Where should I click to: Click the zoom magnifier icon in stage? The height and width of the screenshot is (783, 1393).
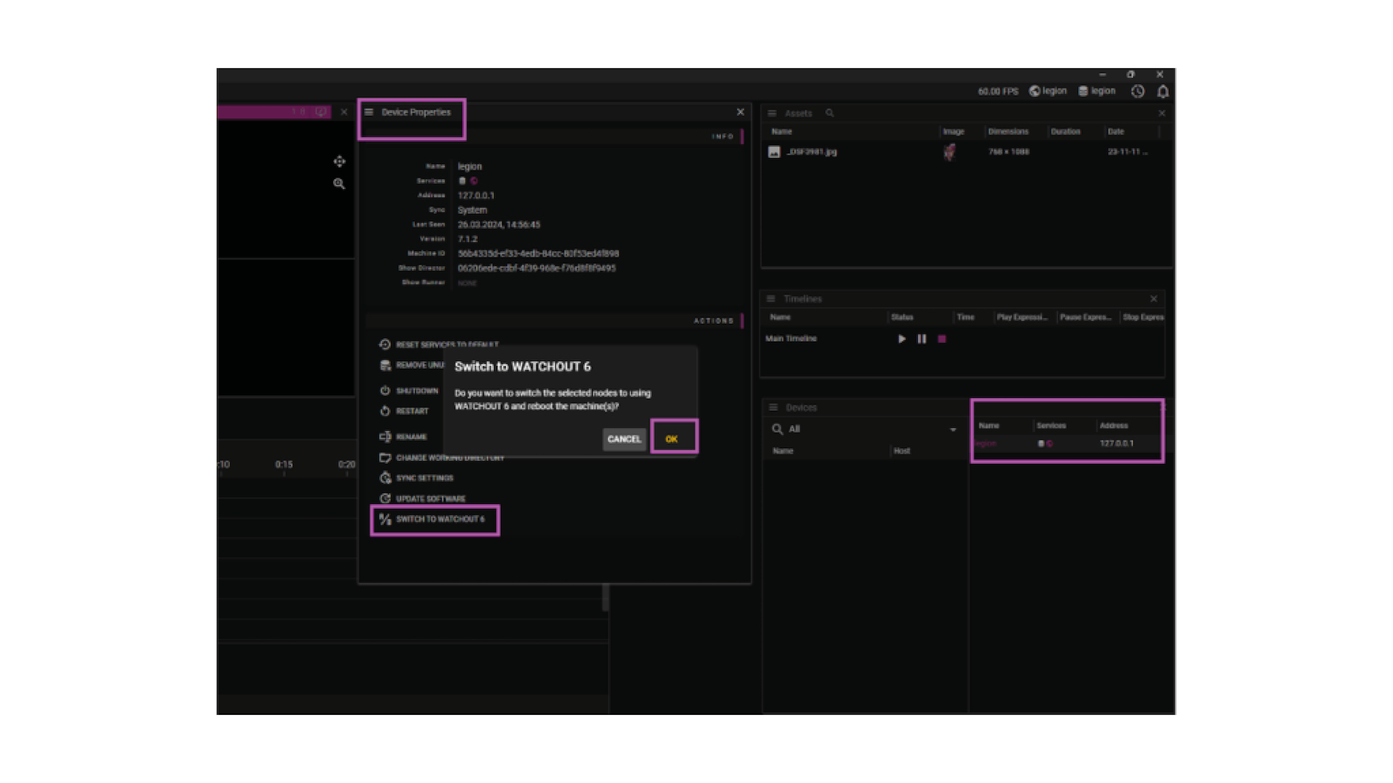point(339,184)
